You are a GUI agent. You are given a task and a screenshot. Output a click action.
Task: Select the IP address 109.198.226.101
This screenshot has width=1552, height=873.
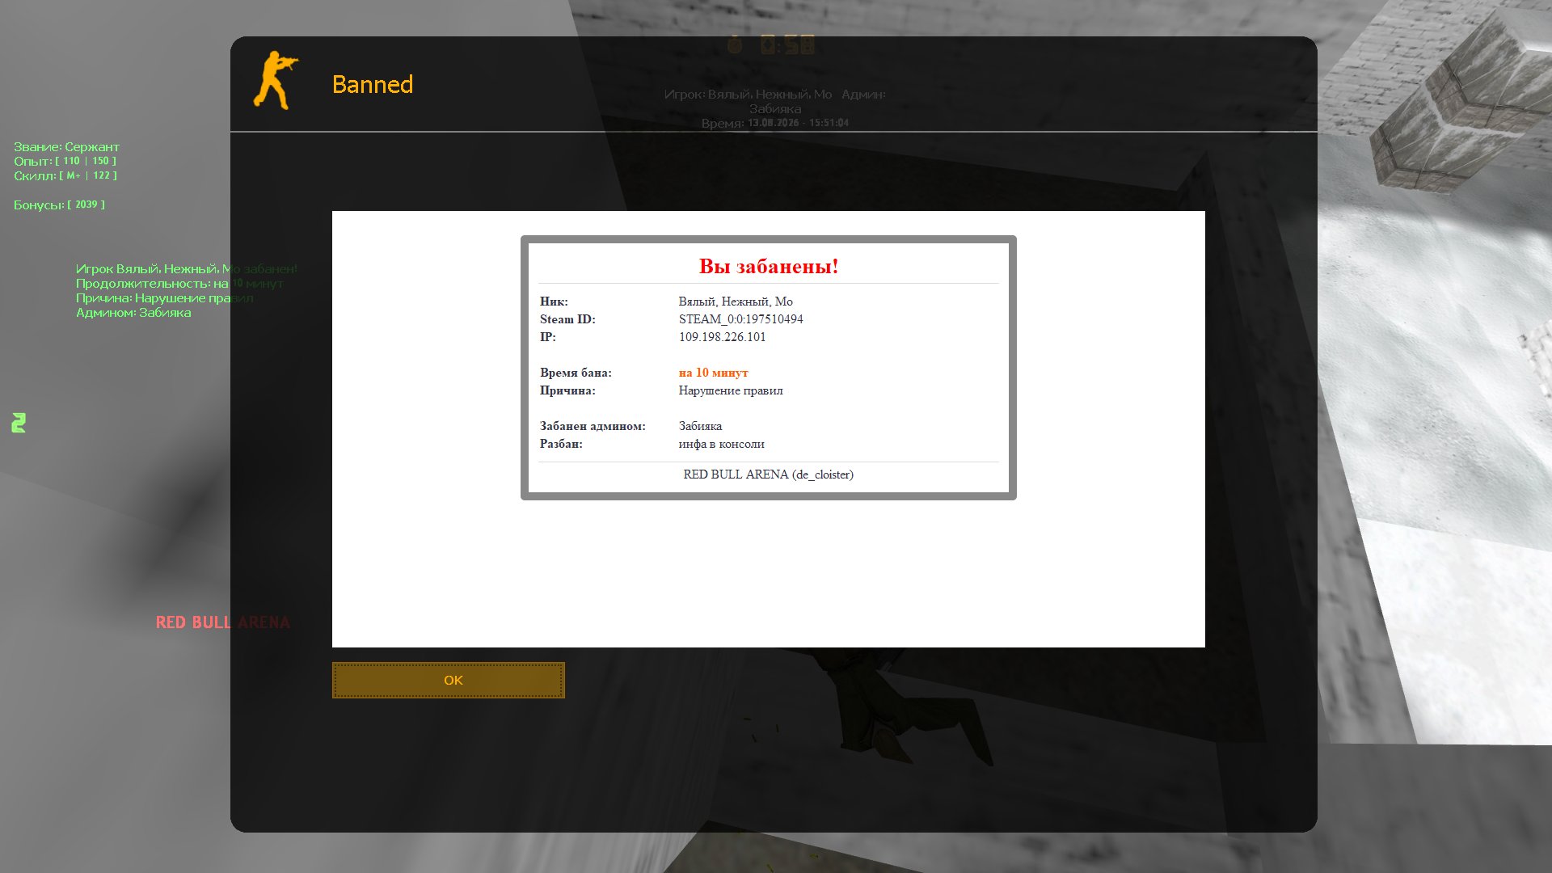coord(722,337)
